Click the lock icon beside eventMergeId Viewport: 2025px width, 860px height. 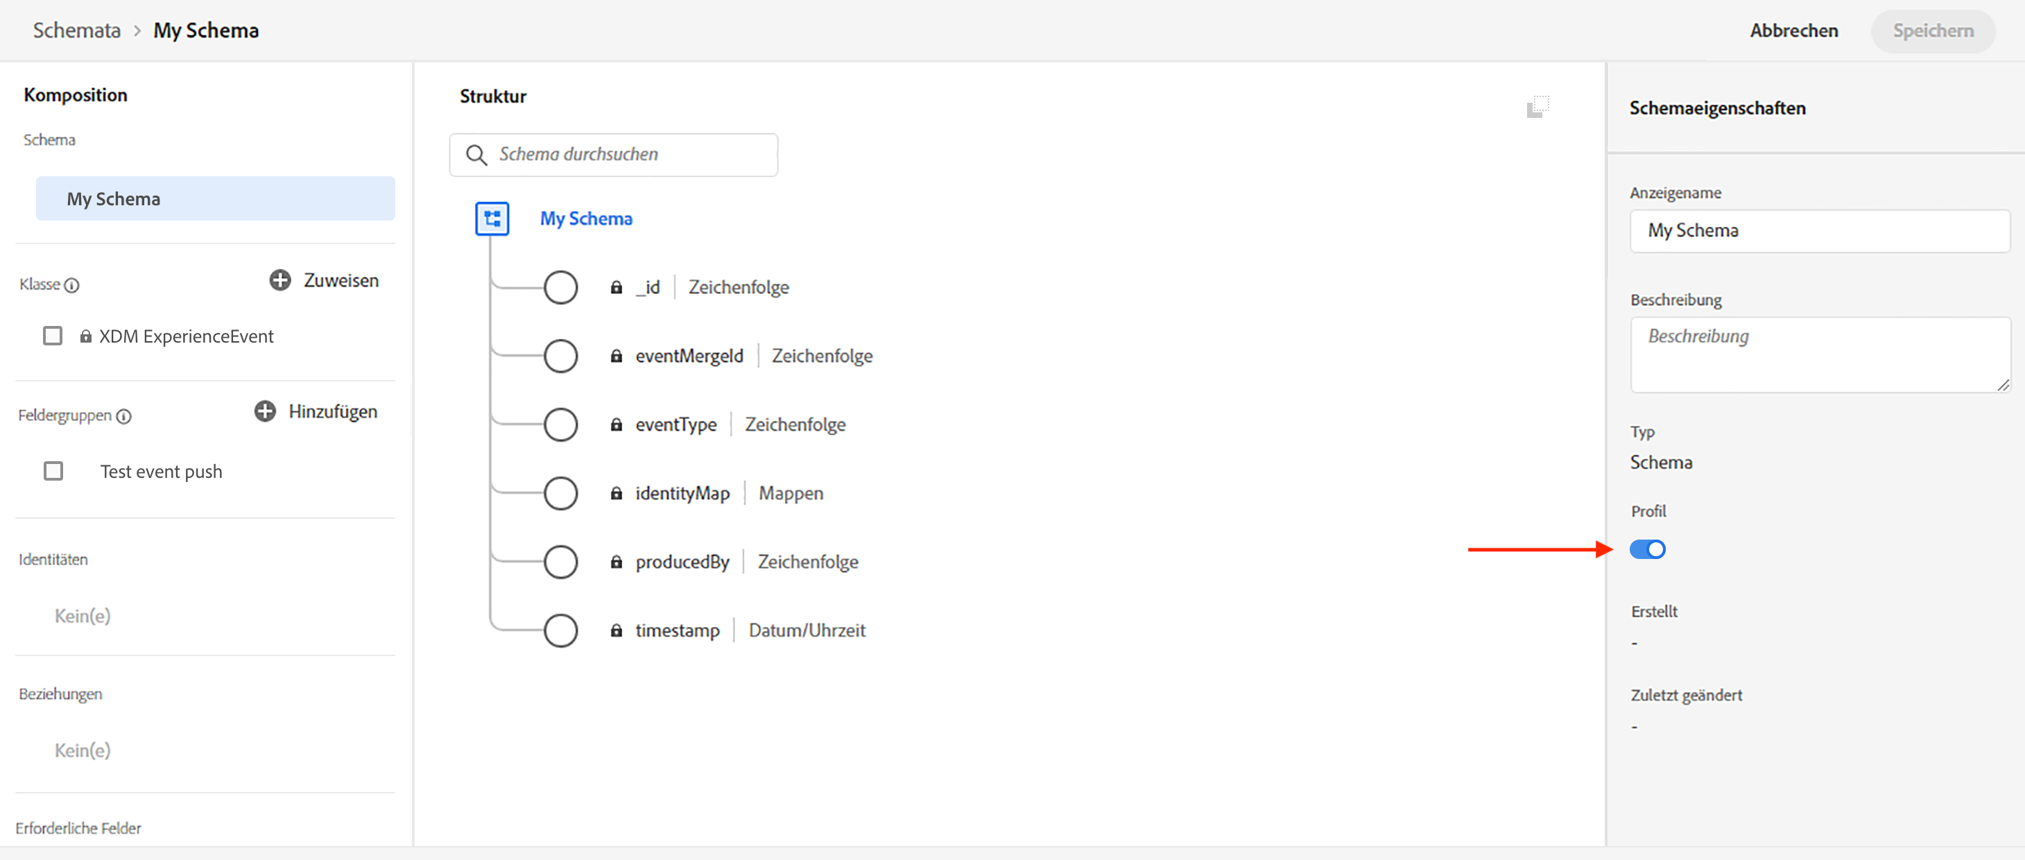coord(617,356)
